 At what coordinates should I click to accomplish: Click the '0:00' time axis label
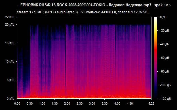[17, 103]
